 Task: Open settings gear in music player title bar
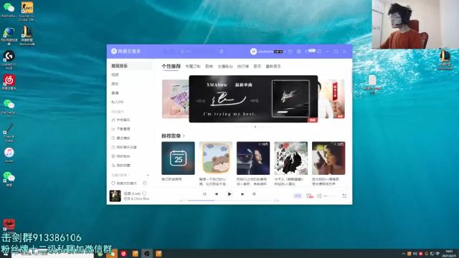[x=298, y=52]
